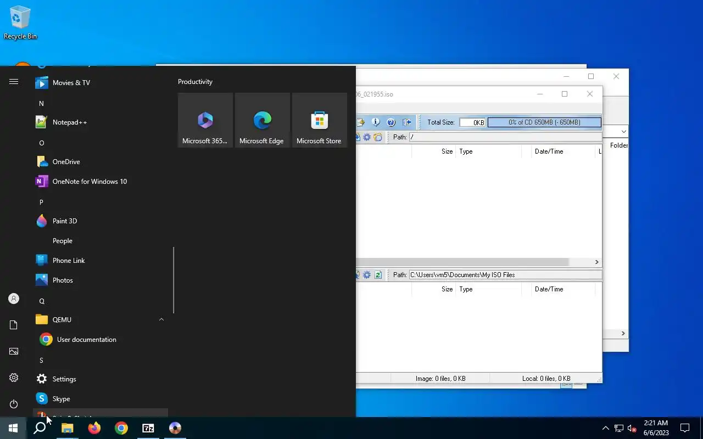
Task: Sort image pane by Type column
Action: click(489, 151)
